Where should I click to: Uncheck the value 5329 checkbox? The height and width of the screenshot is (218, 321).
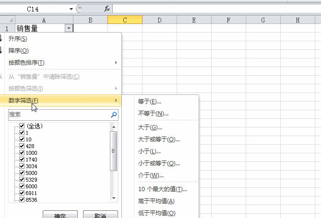pyautogui.click(x=22, y=180)
